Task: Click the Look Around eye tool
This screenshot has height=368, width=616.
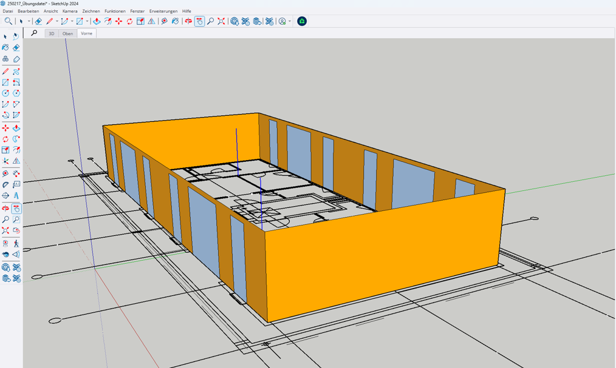Action: pyautogui.click(x=5, y=255)
